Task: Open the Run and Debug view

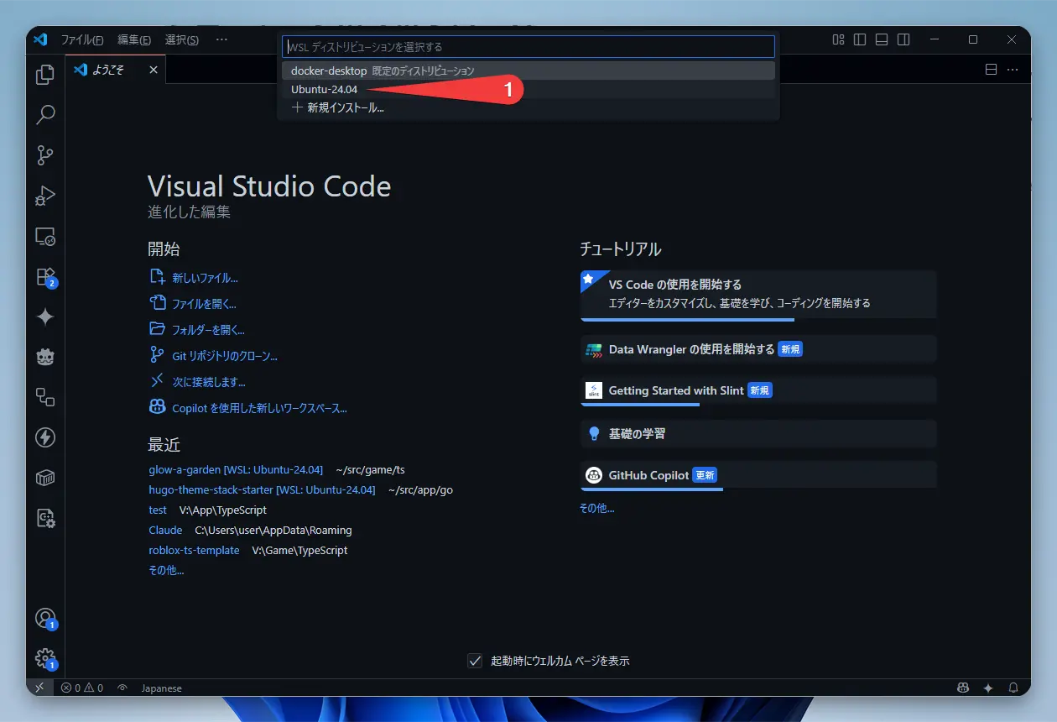Action: click(45, 196)
